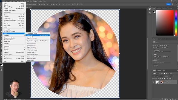The image size is (178, 100).
Task: Click the stroke color swatch in Properties
Action: [155, 56]
